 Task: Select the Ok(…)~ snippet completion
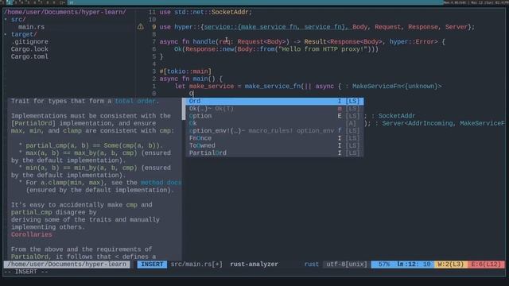274,109
